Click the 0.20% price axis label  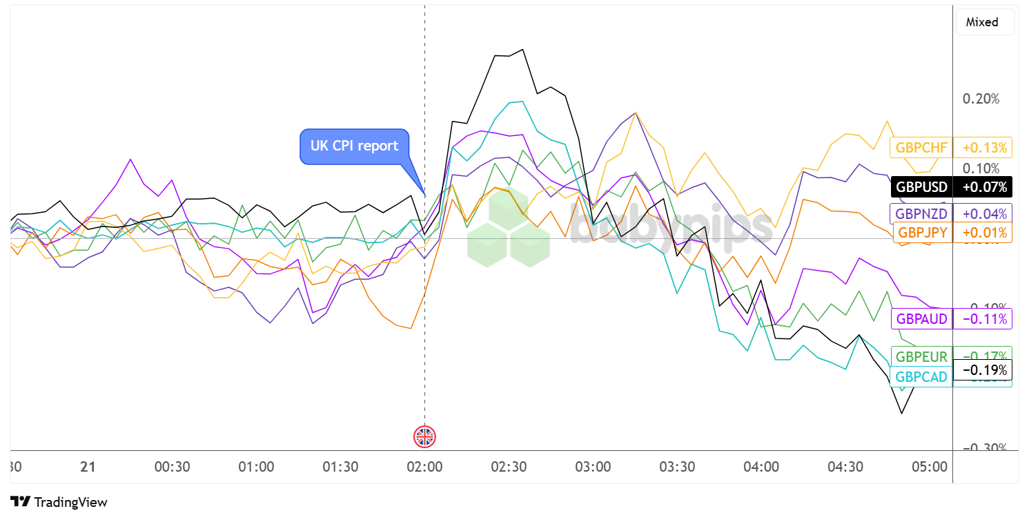(x=981, y=99)
